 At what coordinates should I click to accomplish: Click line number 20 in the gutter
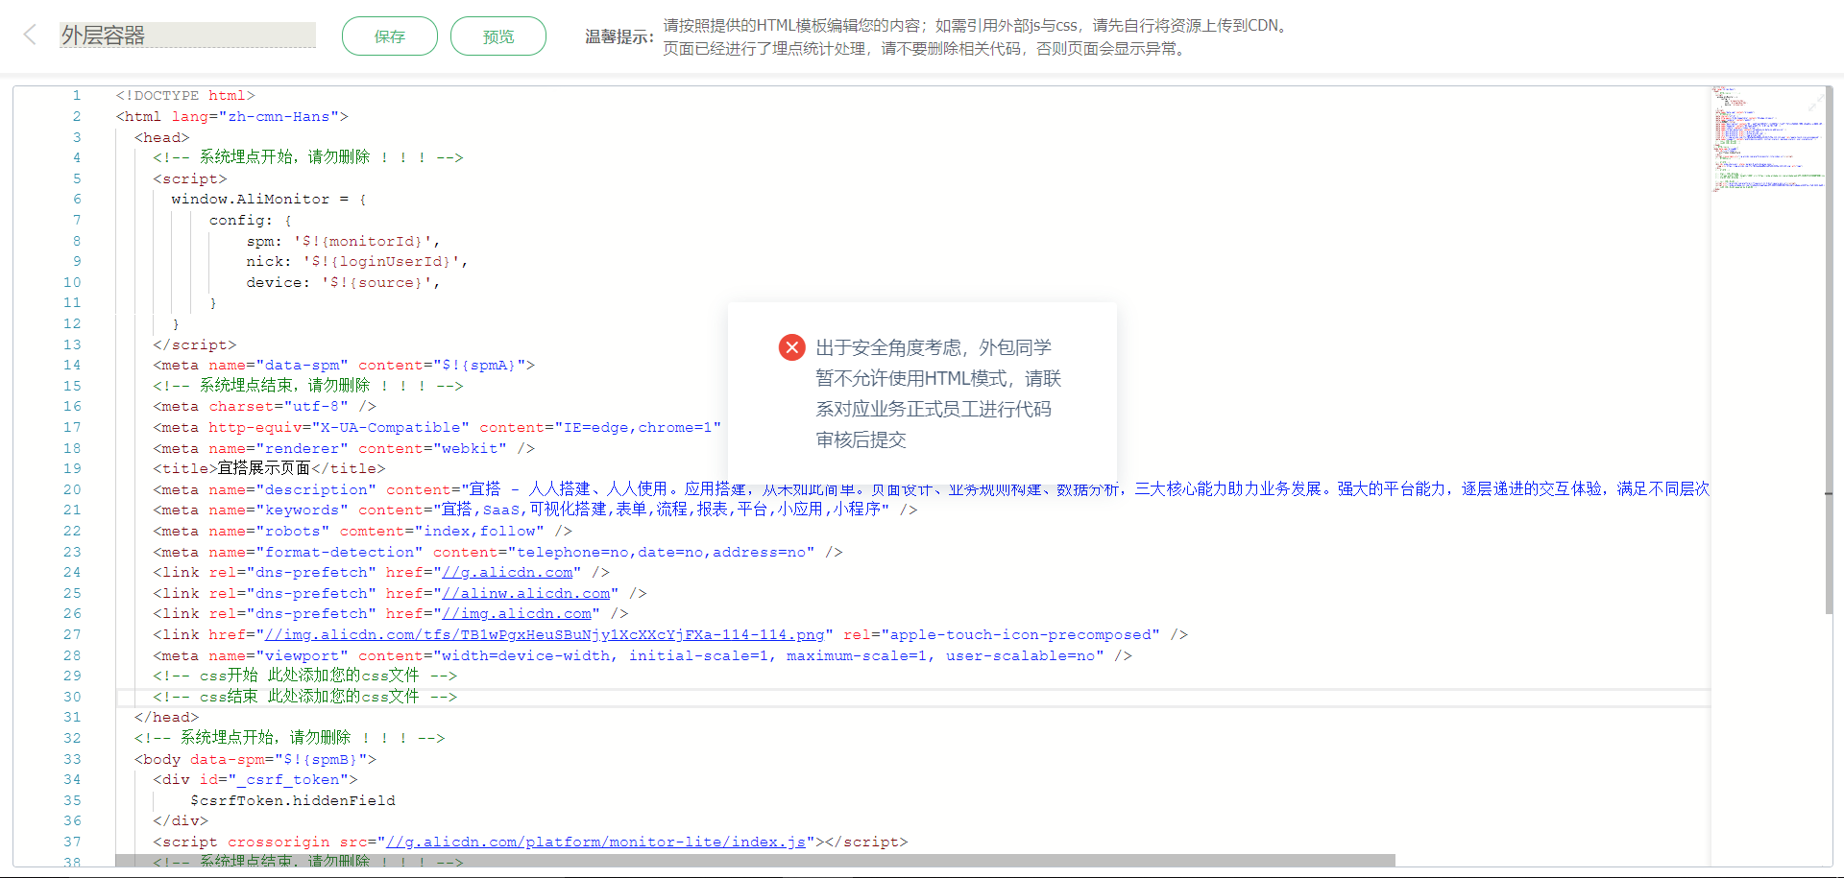(x=72, y=490)
